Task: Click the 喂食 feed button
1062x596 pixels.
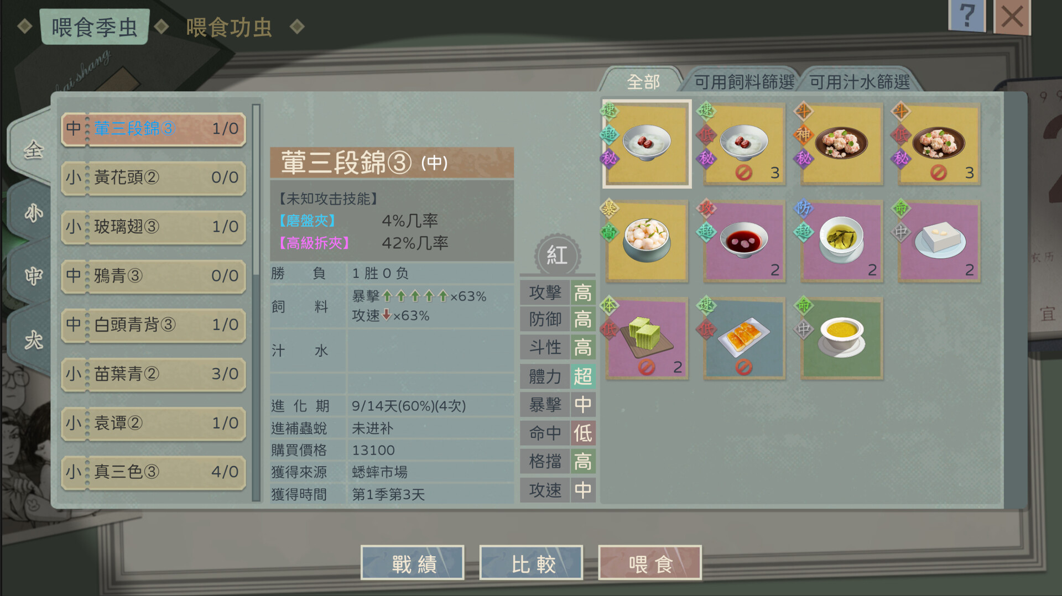Action: (650, 563)
